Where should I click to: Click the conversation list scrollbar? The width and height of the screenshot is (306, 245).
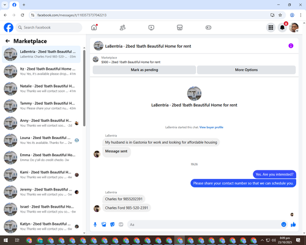(84, 88)
